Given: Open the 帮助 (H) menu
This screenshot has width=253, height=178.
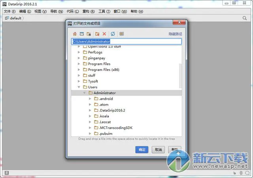Looking at the screenshot, I should point(137,11).
